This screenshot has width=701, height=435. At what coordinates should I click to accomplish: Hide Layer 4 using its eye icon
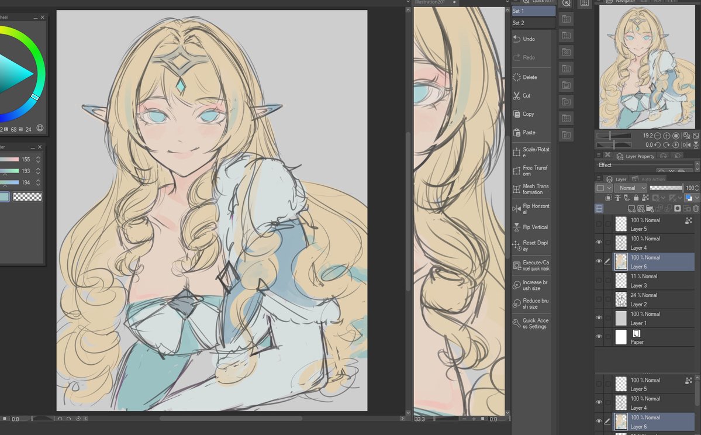[x=599, y=242]
